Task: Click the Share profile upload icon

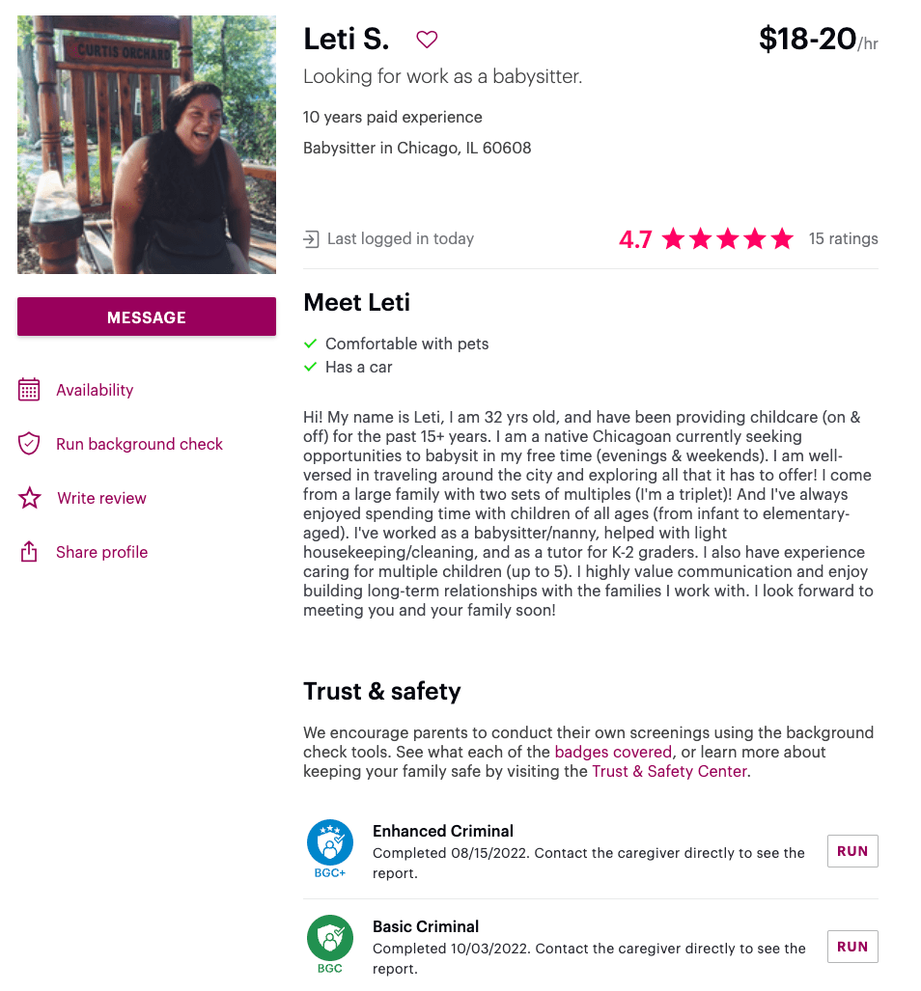Action: pos(29,552)
